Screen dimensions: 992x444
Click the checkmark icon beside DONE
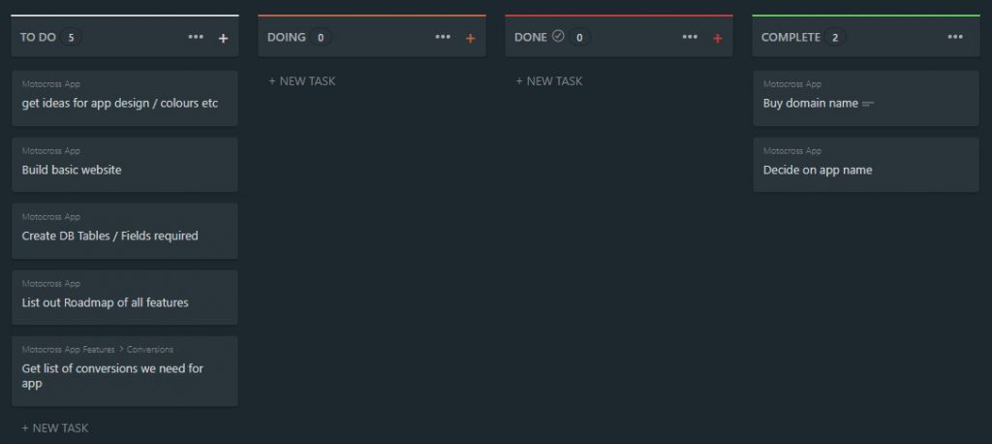coord(558,37)
